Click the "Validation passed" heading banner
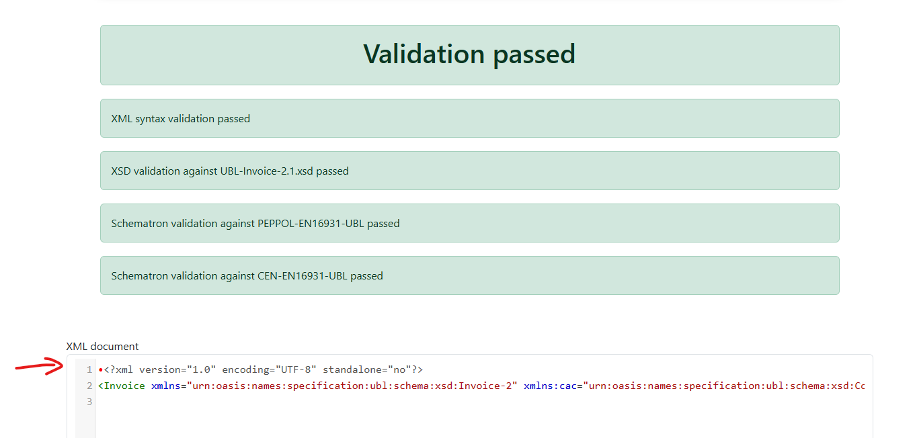This screenshot has height=438, width=915. [469, 54]
